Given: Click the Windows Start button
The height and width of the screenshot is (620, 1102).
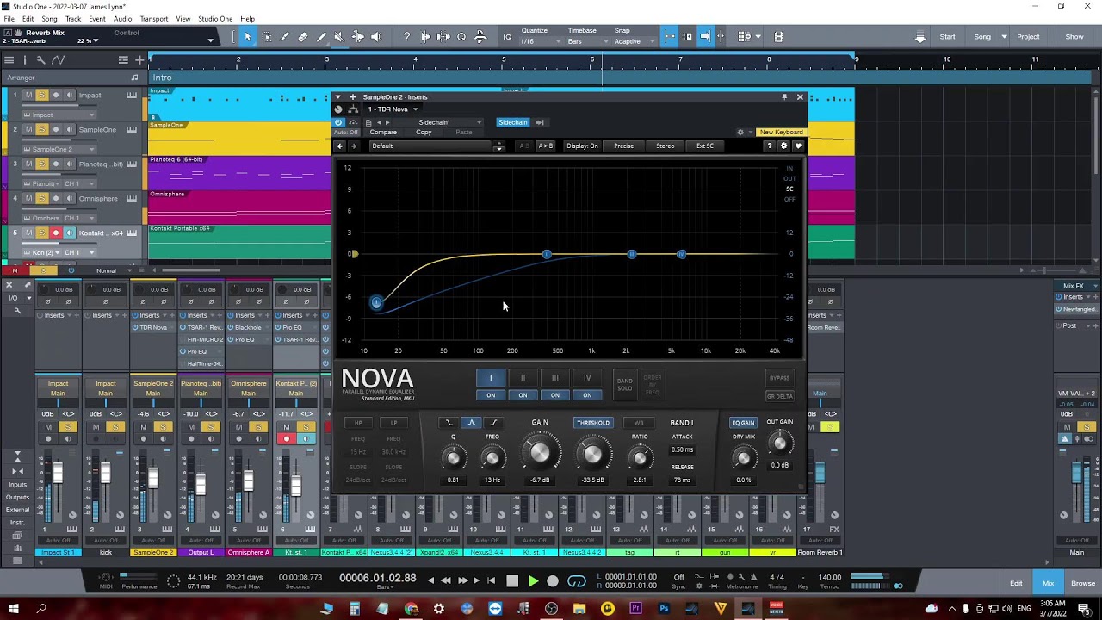Looking at the screenshot, I should point(13,609).
